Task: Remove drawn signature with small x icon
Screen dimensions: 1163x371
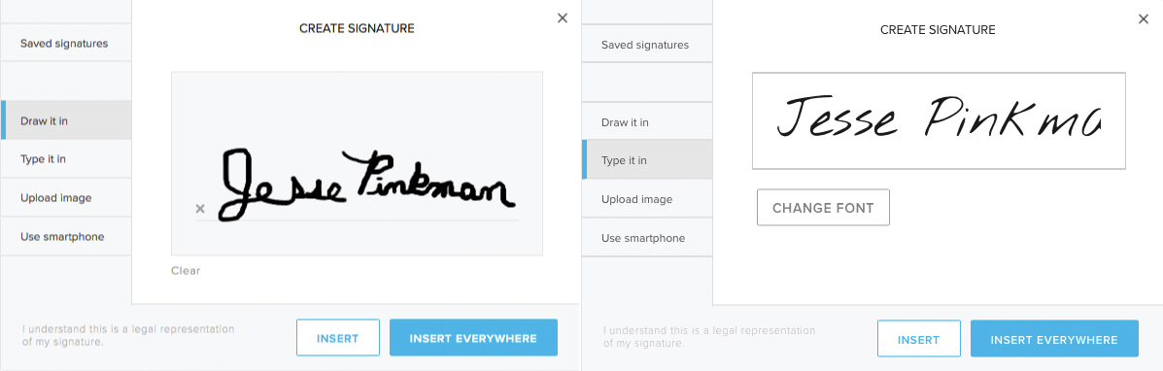Action: [199, 209]
